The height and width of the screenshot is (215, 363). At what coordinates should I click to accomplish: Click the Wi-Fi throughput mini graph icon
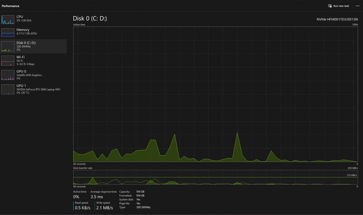coord(8,61)
